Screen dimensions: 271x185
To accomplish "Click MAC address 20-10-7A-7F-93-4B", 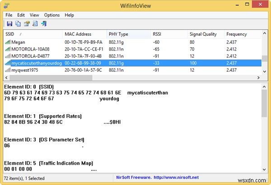I will click(83, 56).
